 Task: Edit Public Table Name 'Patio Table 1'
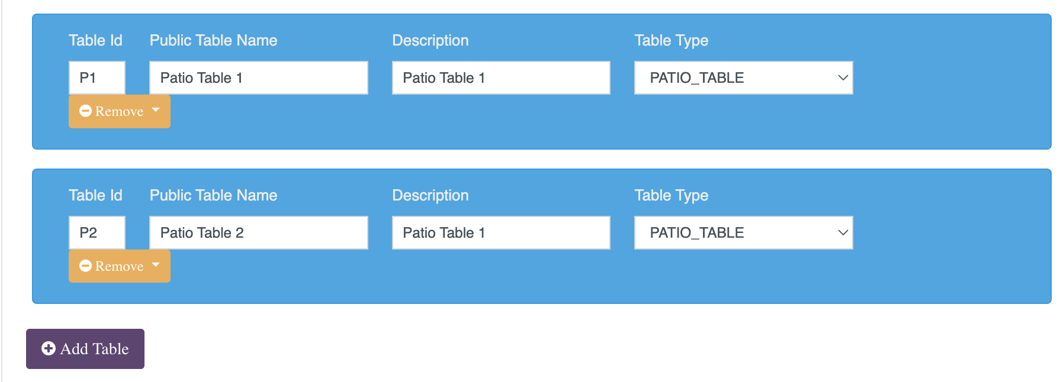tap(259, 77)
